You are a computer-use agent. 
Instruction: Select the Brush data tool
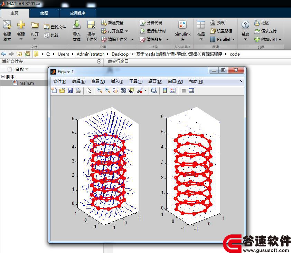140,90
